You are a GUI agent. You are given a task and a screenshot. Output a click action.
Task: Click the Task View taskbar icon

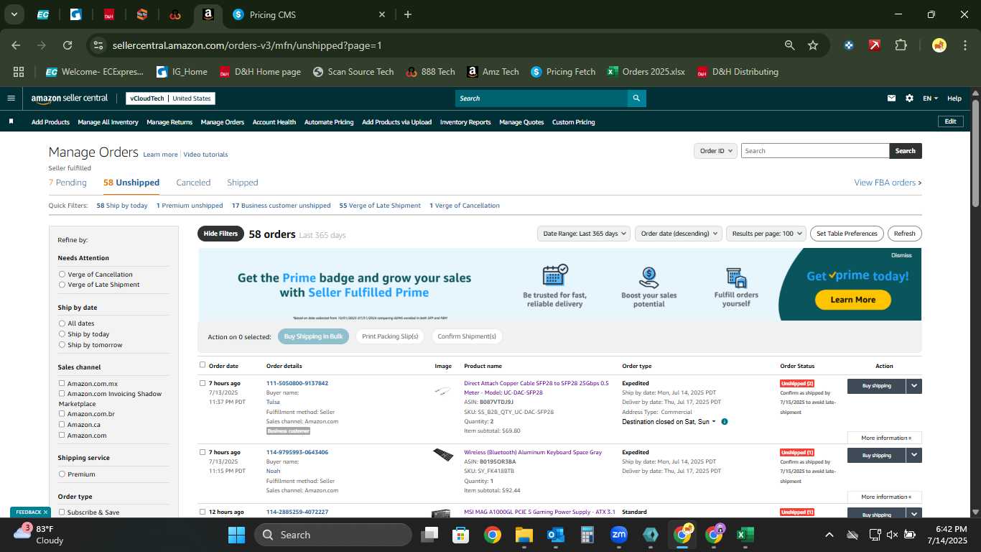(x=429, y=535)
